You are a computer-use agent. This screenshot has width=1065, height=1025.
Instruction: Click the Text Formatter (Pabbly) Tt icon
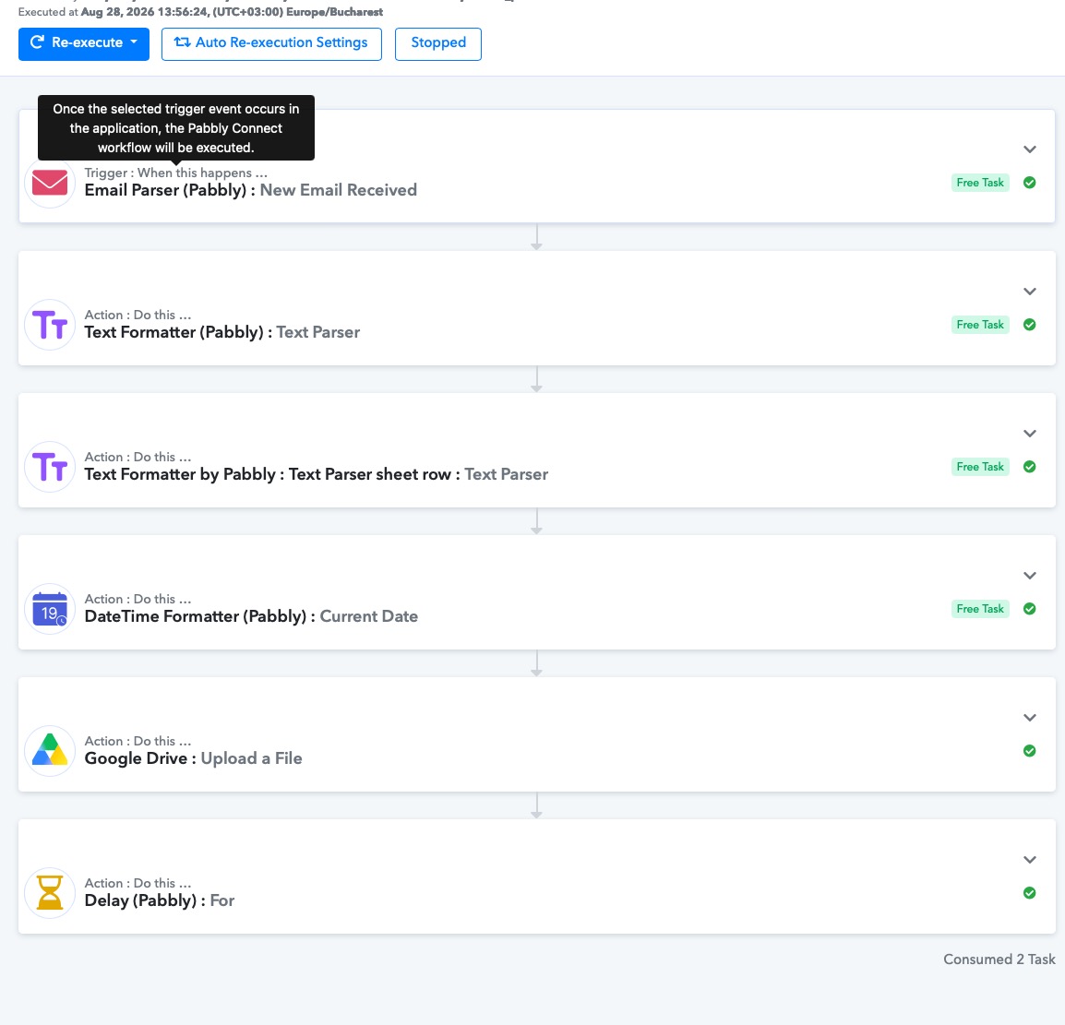tap(50, 325)
